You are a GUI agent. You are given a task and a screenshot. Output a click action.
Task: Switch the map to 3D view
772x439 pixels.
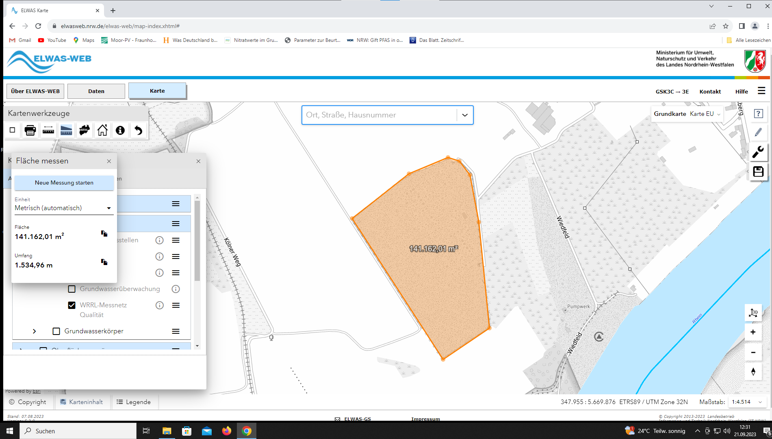[x=753, y=313]
